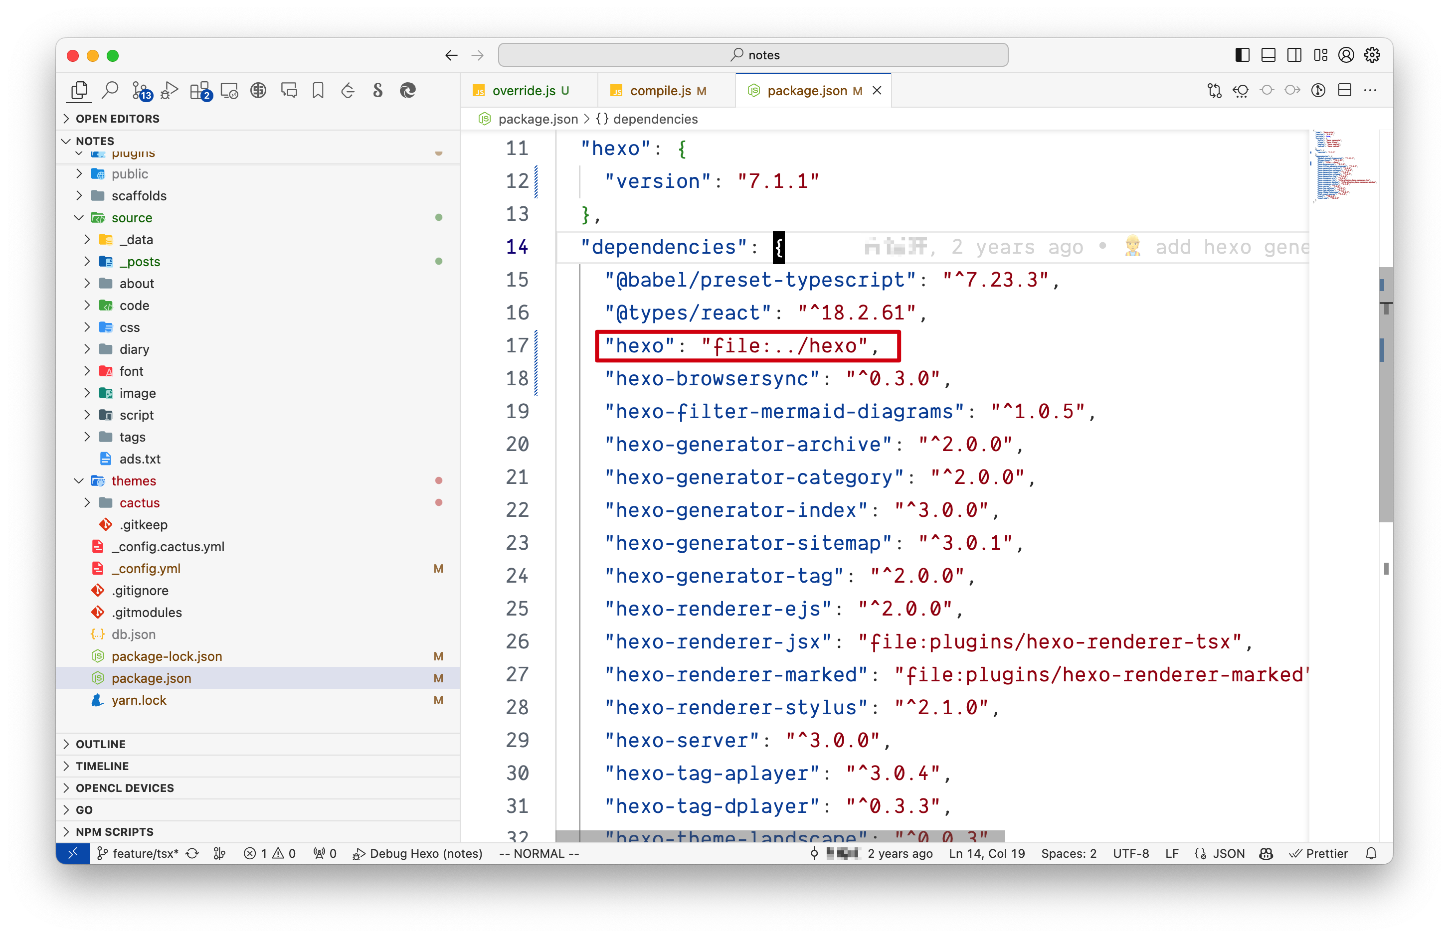Toggle the bottom panel layout button

click(1268, 55)
